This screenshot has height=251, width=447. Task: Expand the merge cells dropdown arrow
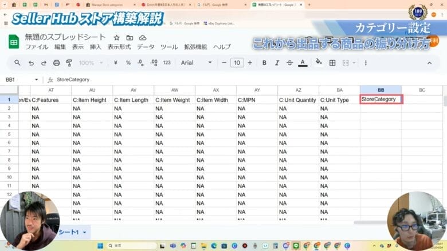[354, 63]
